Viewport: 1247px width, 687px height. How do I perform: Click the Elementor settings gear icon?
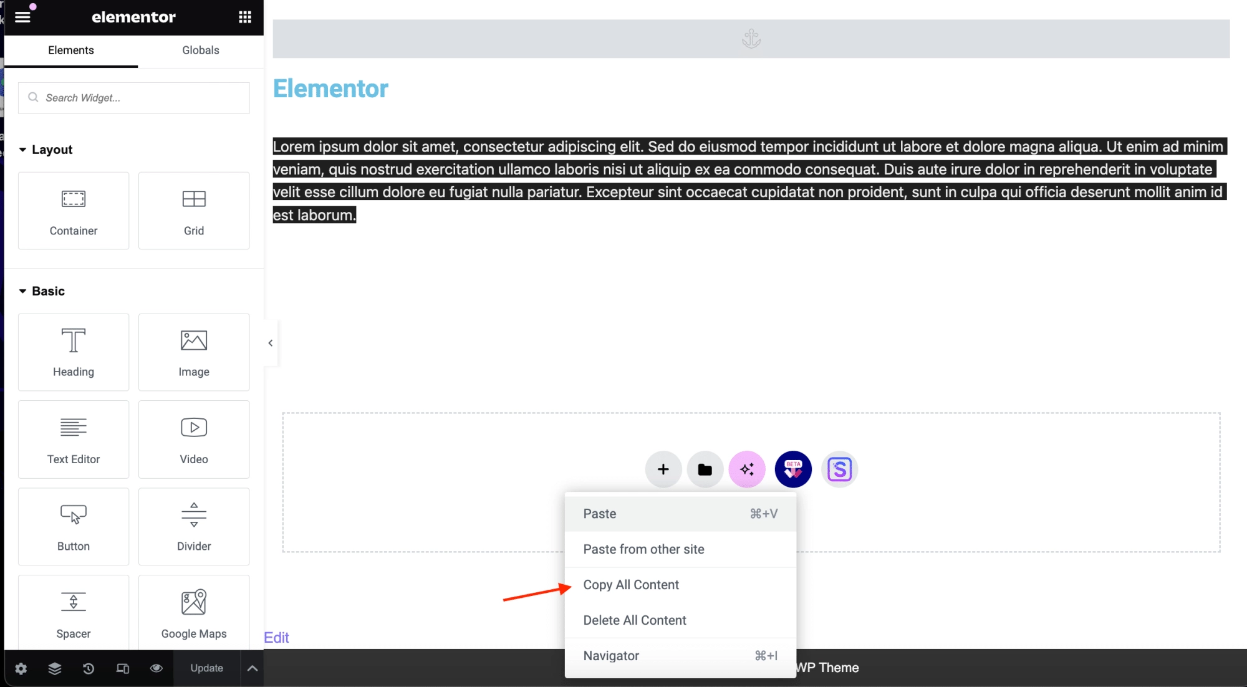tap(21, 668)
